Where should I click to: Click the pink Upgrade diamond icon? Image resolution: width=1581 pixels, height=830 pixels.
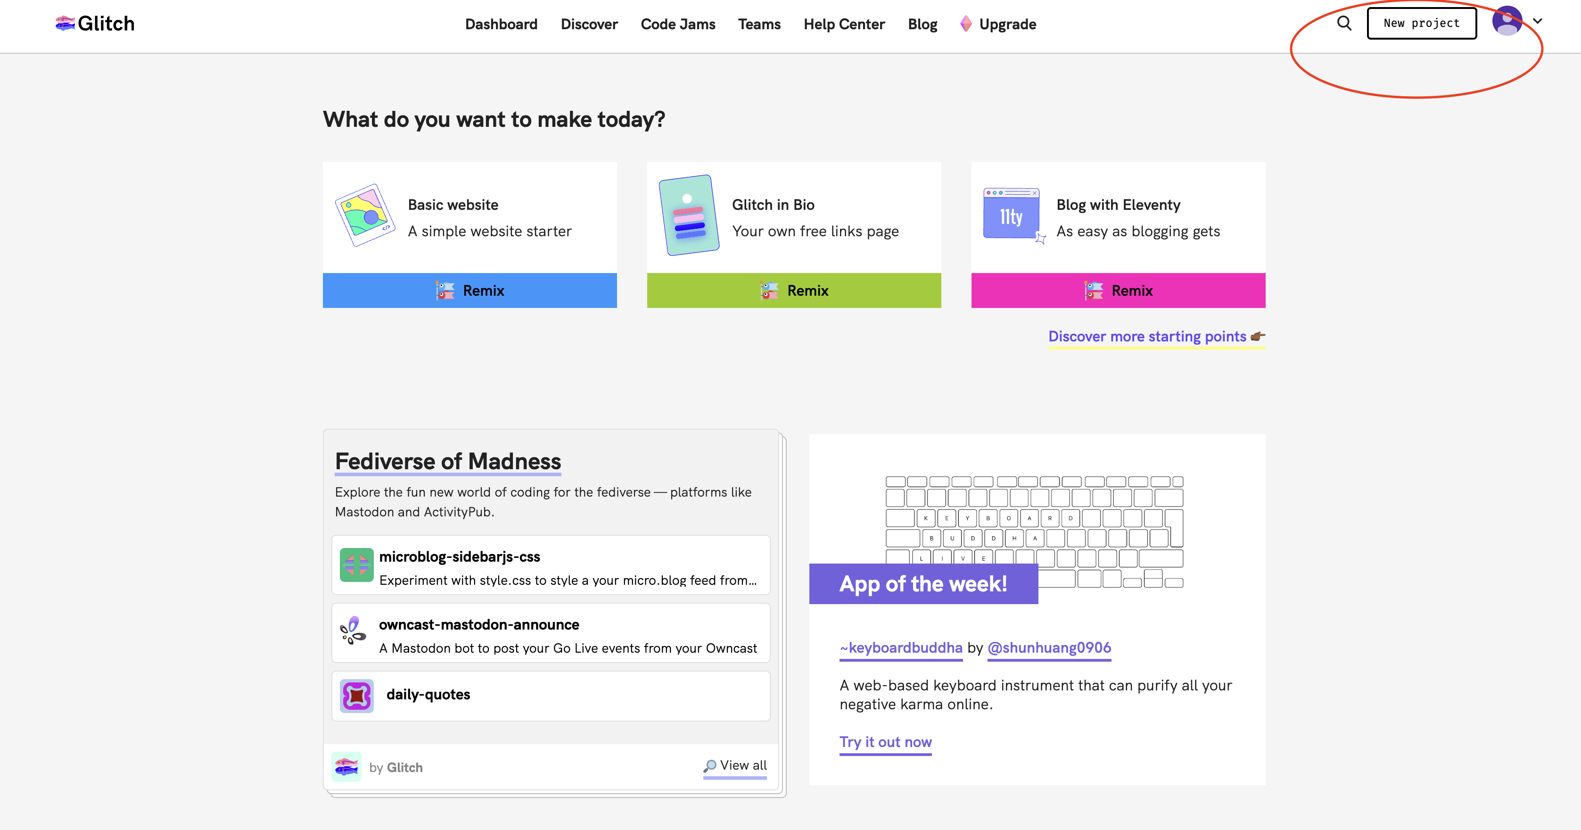pos(965,24)
